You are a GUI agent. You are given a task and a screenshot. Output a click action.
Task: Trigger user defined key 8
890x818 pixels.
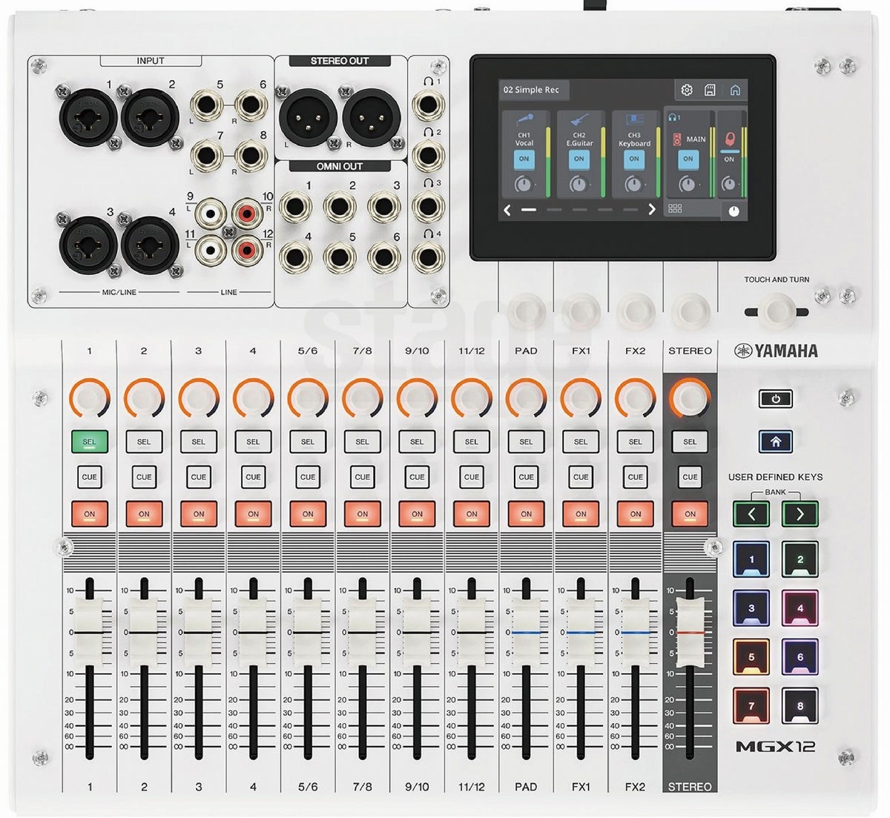pos(800,706)
